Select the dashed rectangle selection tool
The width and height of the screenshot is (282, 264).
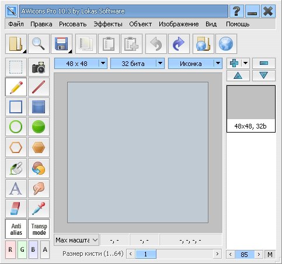[16, 67]
